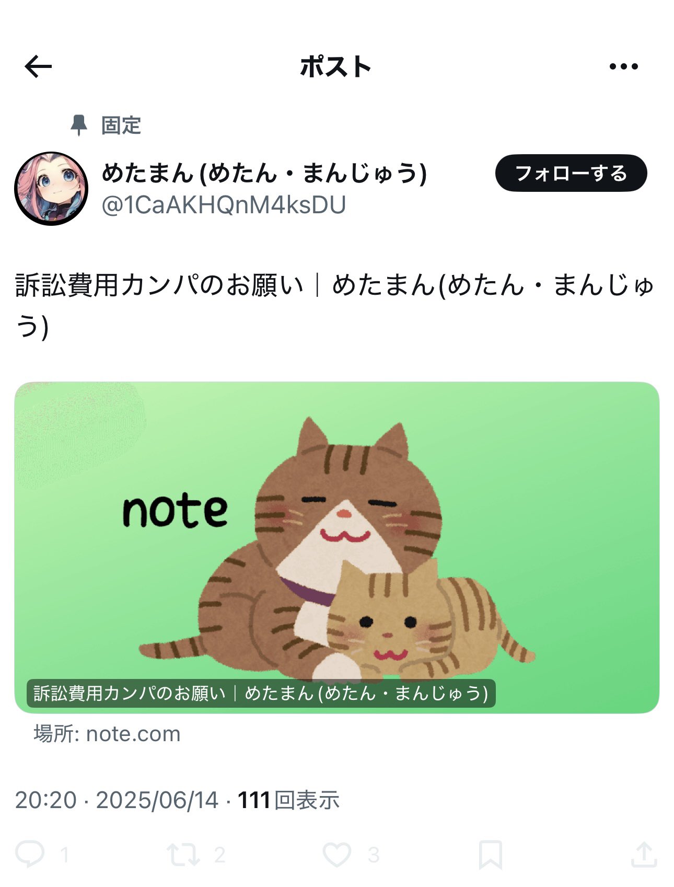Like the post with heart icon
This screenshot has width=674, height=887.
tap(337, 855)
